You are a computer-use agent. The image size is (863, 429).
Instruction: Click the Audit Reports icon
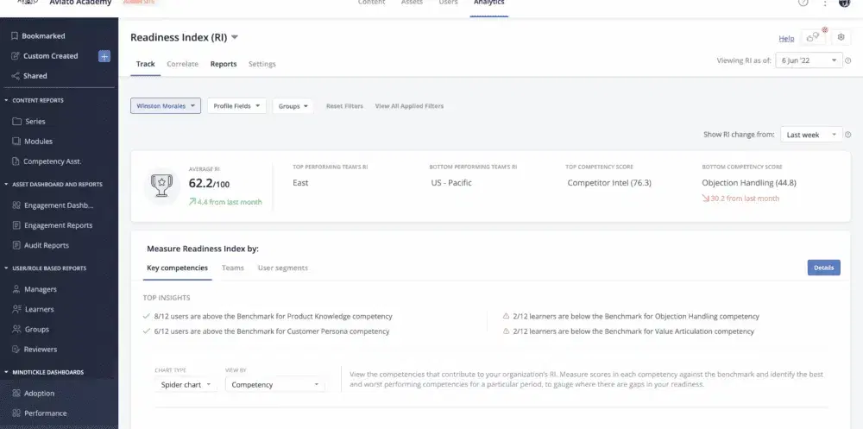click(x=16, y=245)
